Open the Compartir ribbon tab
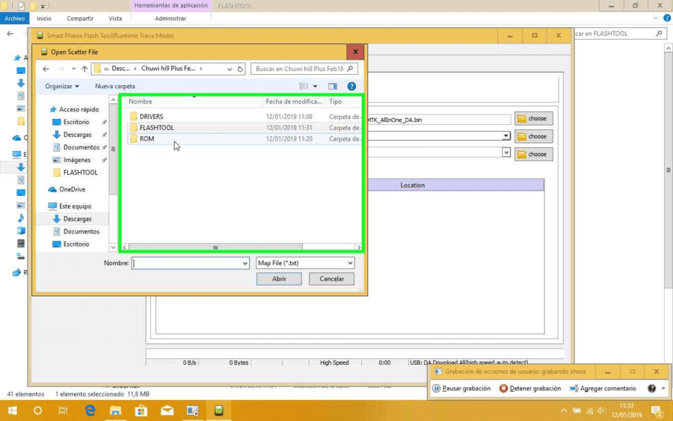 [x=80, y=19]
